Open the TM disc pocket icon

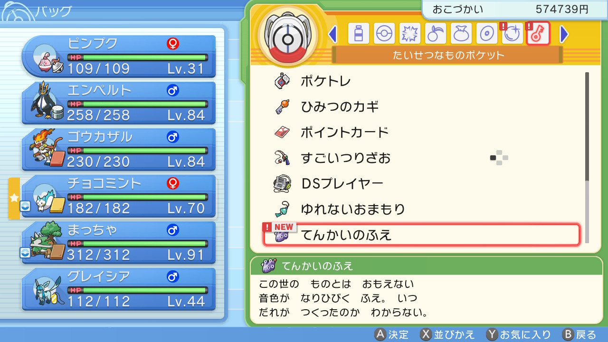click(x=486, y=34)
